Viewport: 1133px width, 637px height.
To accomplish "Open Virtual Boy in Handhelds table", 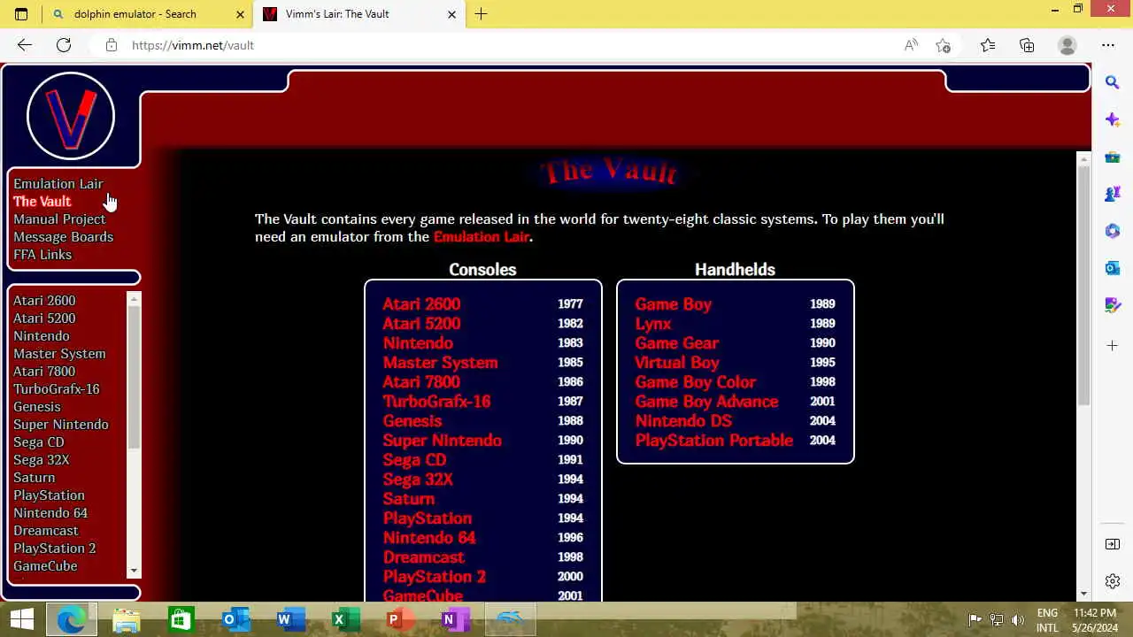I will 677,362.
